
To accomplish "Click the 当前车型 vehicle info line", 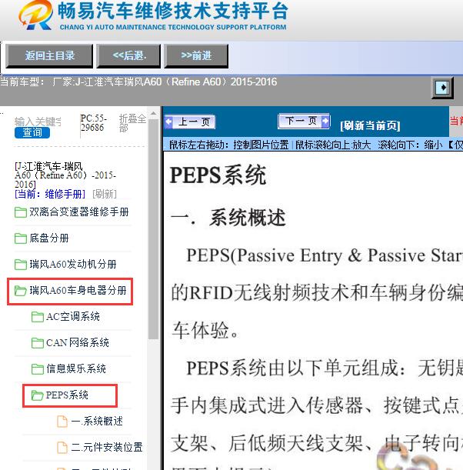I will (138, 82).
